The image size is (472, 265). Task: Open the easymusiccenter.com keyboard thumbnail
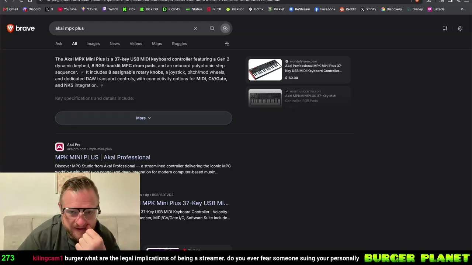[x=265, y=98]
